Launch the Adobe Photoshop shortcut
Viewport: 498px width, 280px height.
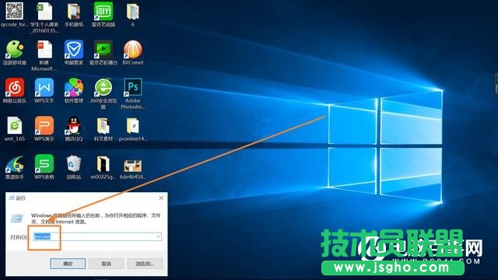133,88
